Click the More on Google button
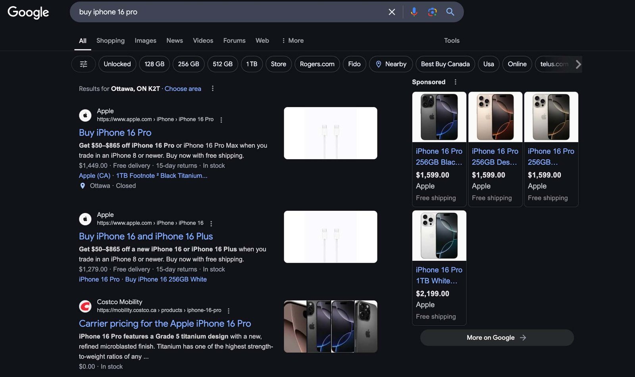This screenshot has height=377, width=635. click(497, 337)
